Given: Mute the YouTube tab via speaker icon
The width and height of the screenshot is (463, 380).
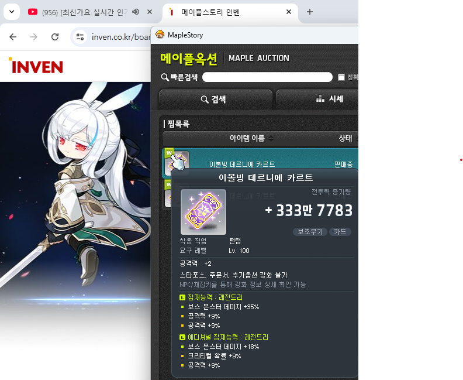Looking at the screenshot, I should 136,12.
